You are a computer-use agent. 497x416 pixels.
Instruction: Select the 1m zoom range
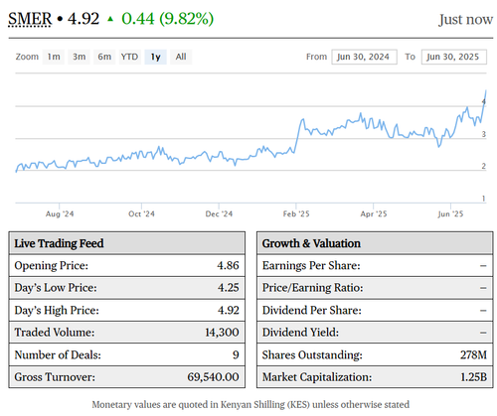pos(54,57)
